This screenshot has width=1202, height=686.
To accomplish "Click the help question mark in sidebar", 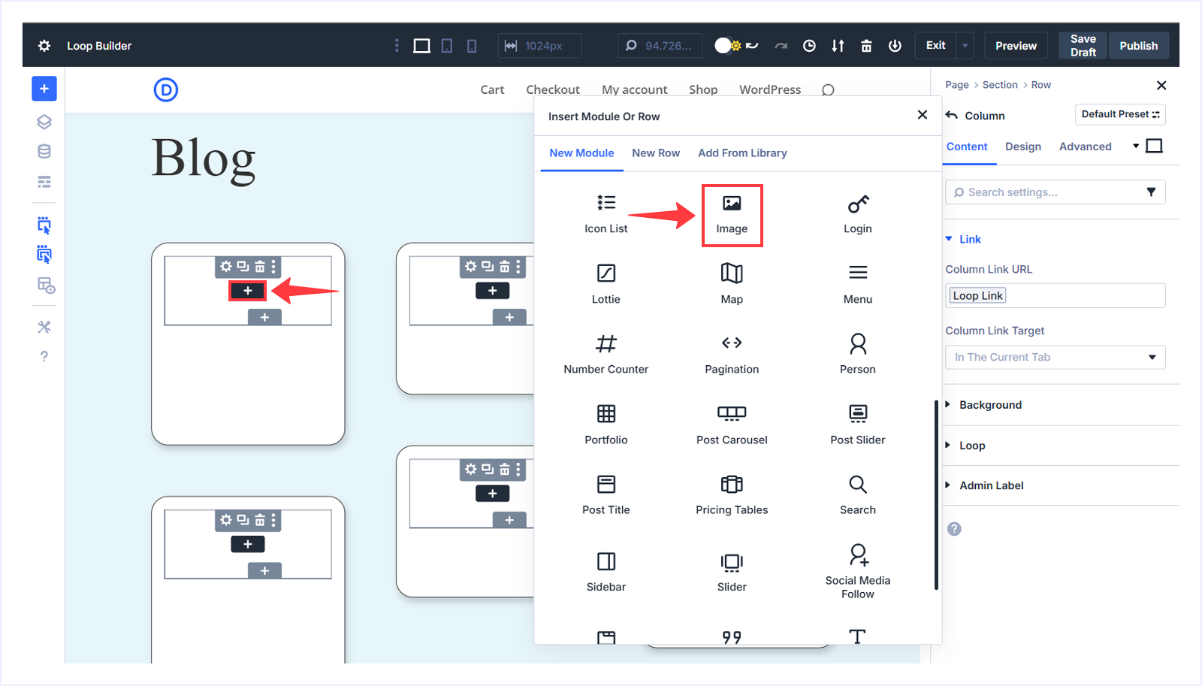I will tap(44, 356).
